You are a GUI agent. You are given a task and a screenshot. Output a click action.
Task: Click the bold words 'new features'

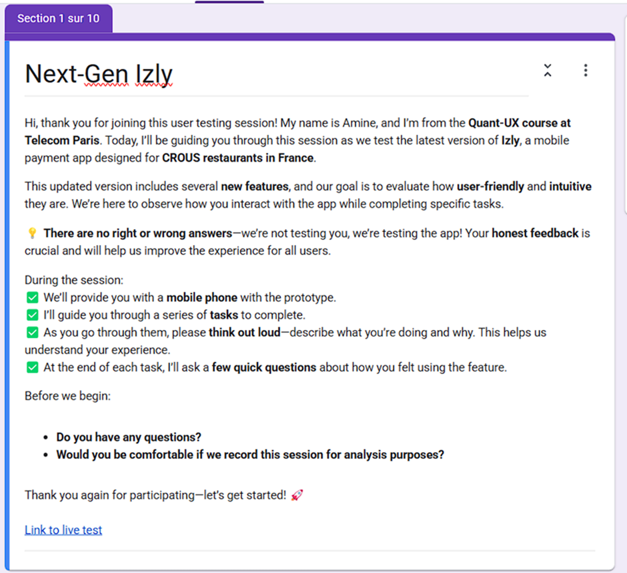pyautogui.click(x=255, y=186)
